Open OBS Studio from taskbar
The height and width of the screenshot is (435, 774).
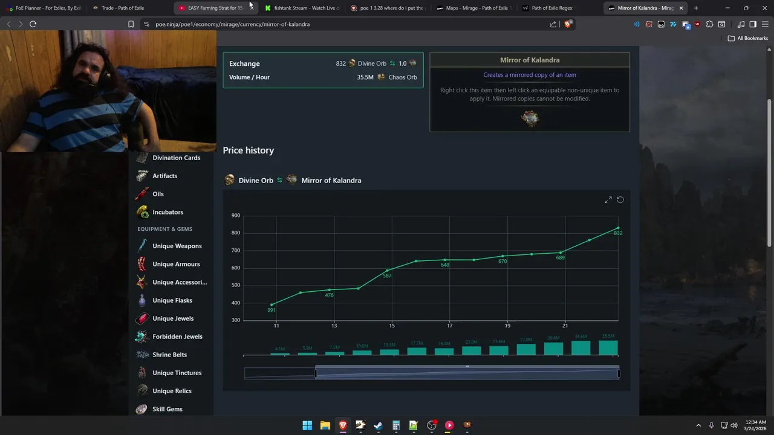tap(432, 425)
